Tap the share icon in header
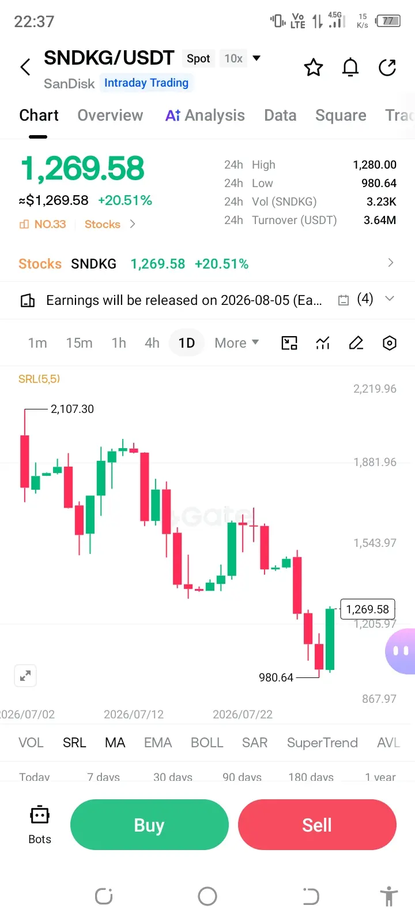 [x=387, y=68]
